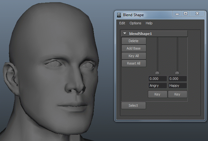Image resolution: width=208 pixels, height=141 pixels.
Task: Click the Angry target name field
Action: coord(158,85)
